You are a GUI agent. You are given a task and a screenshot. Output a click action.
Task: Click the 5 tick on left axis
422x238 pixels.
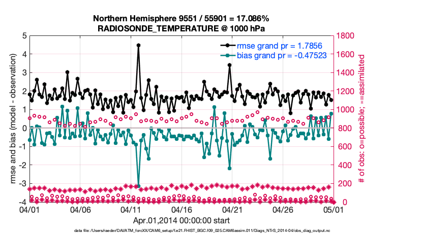point(24,36)
